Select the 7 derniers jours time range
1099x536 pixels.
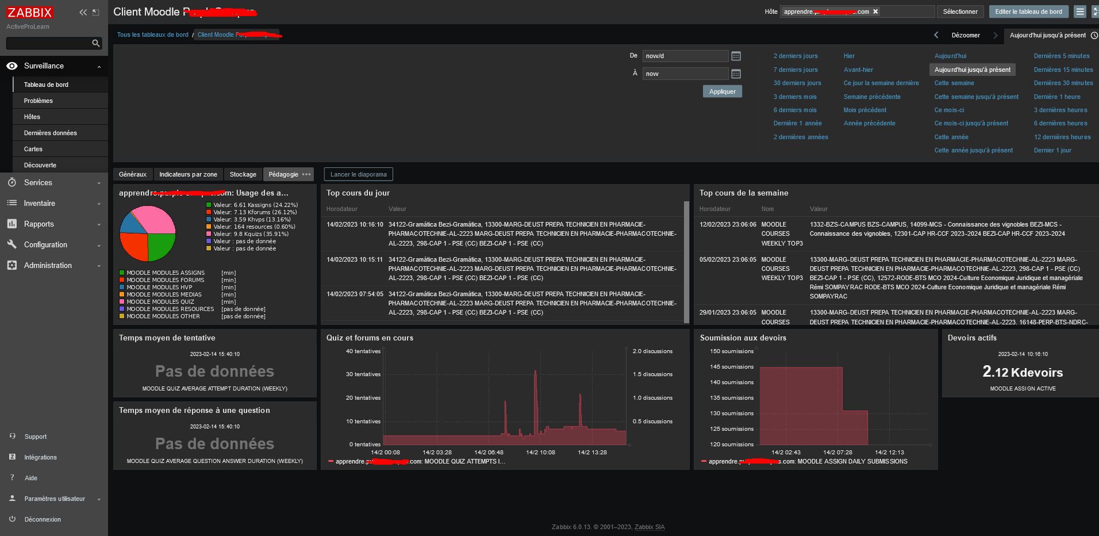pos(795,70)
